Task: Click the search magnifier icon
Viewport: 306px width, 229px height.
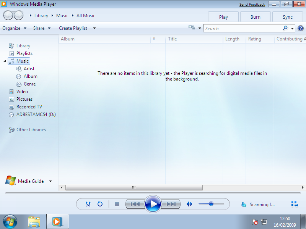Action: pos(285,28)
